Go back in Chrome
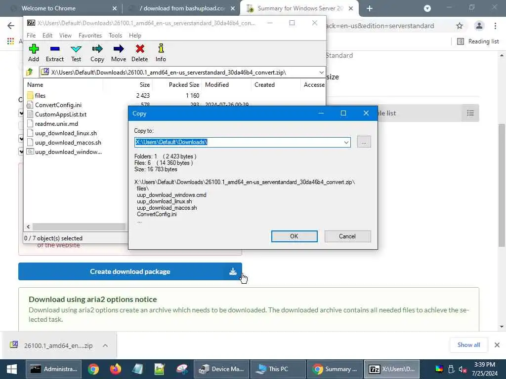The width and height of the screenshot is (506, 379). coord(11,26)
